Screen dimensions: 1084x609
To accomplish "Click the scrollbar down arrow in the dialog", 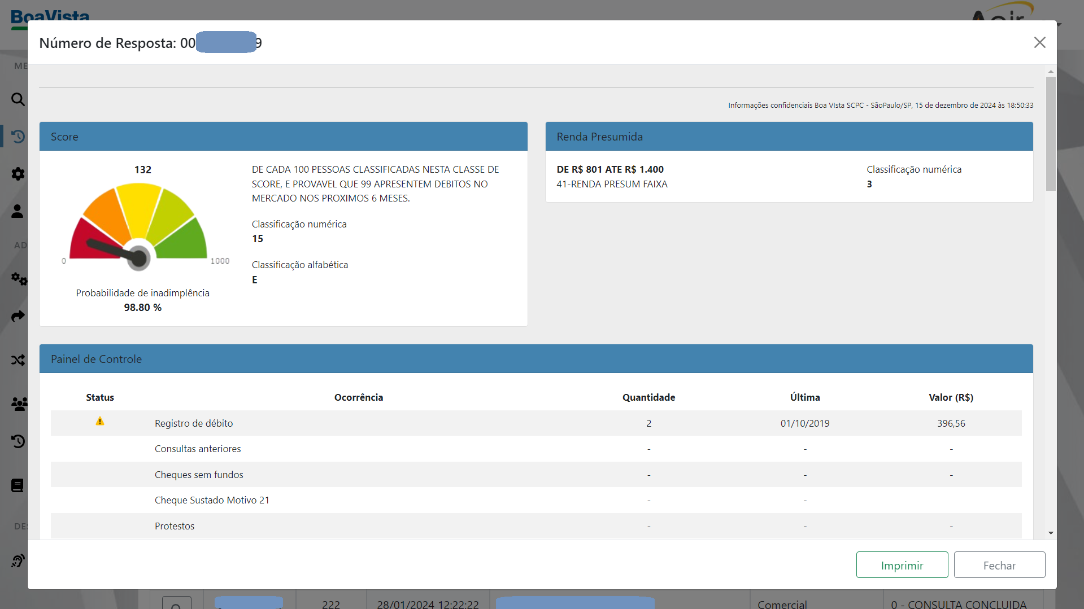I will point(1051,533).
